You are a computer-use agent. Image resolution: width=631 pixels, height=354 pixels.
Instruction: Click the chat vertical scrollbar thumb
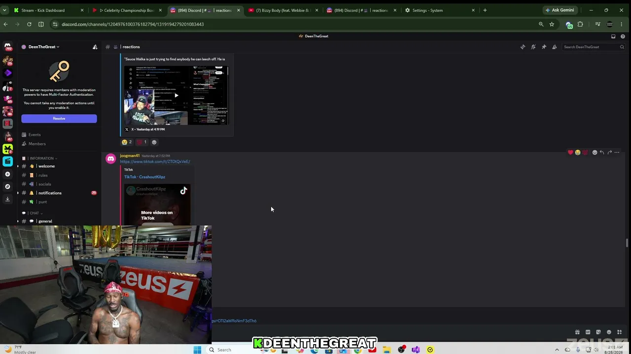pyautogui.click(x=627, y=243)
